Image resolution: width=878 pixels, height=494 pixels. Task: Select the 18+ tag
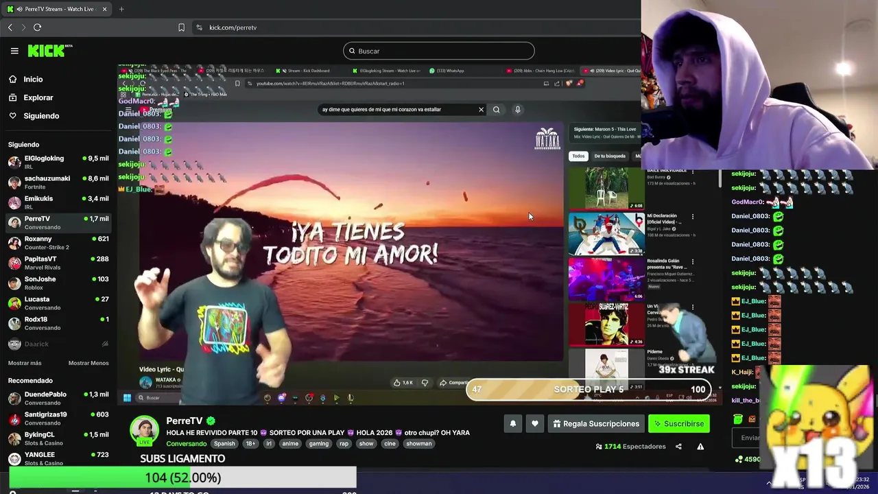click(x=250, y=444)
